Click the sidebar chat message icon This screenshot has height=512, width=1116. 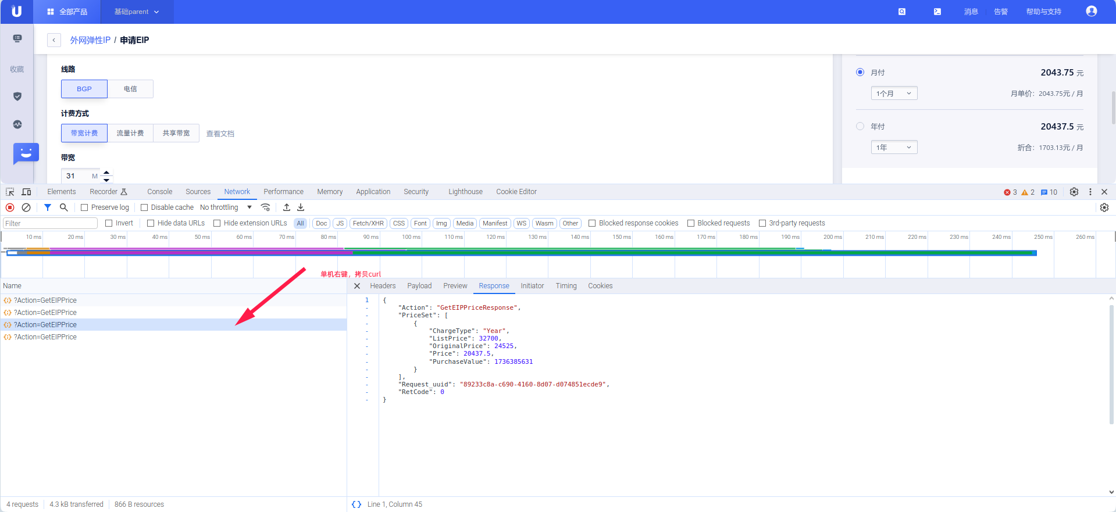pos(17,38)
